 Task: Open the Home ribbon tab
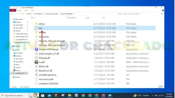coord(19,10)
